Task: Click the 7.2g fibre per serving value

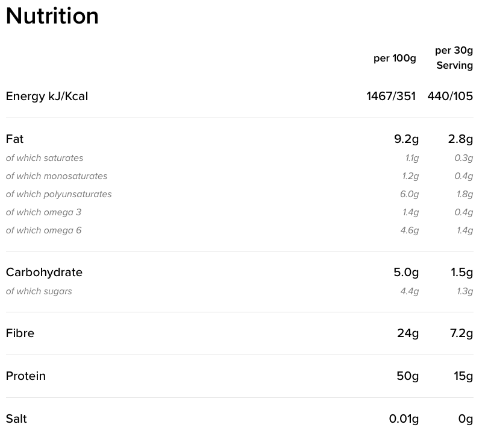Action: click(x=462, y=333)
